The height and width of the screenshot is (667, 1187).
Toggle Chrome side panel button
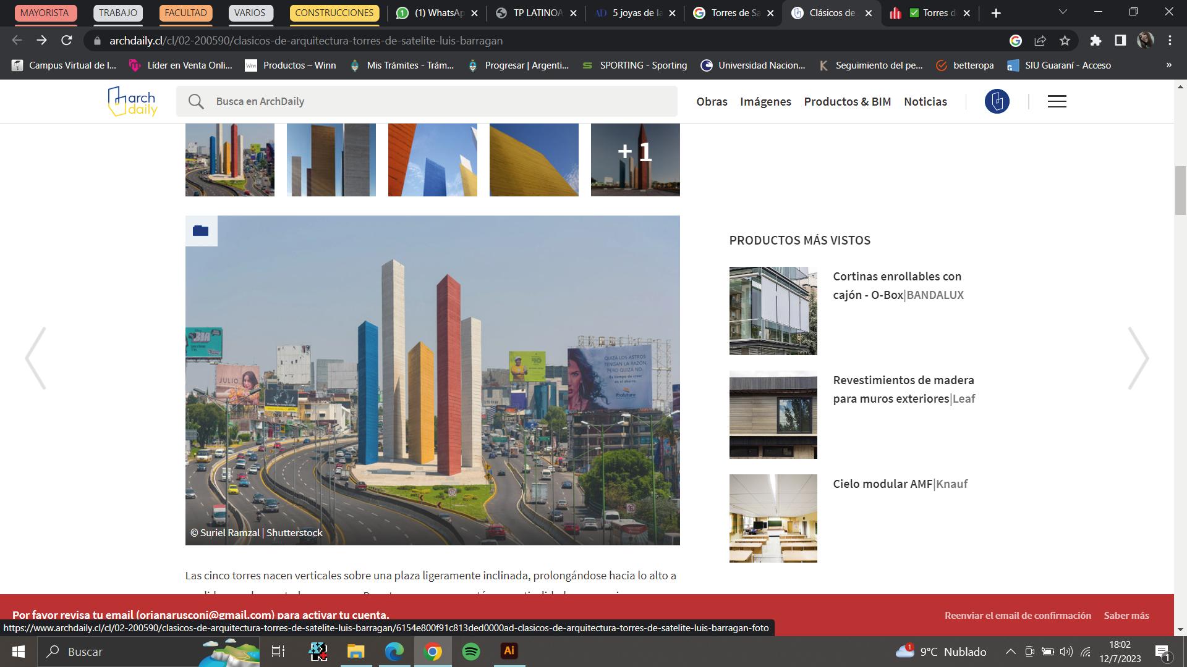coord(1120,41)
